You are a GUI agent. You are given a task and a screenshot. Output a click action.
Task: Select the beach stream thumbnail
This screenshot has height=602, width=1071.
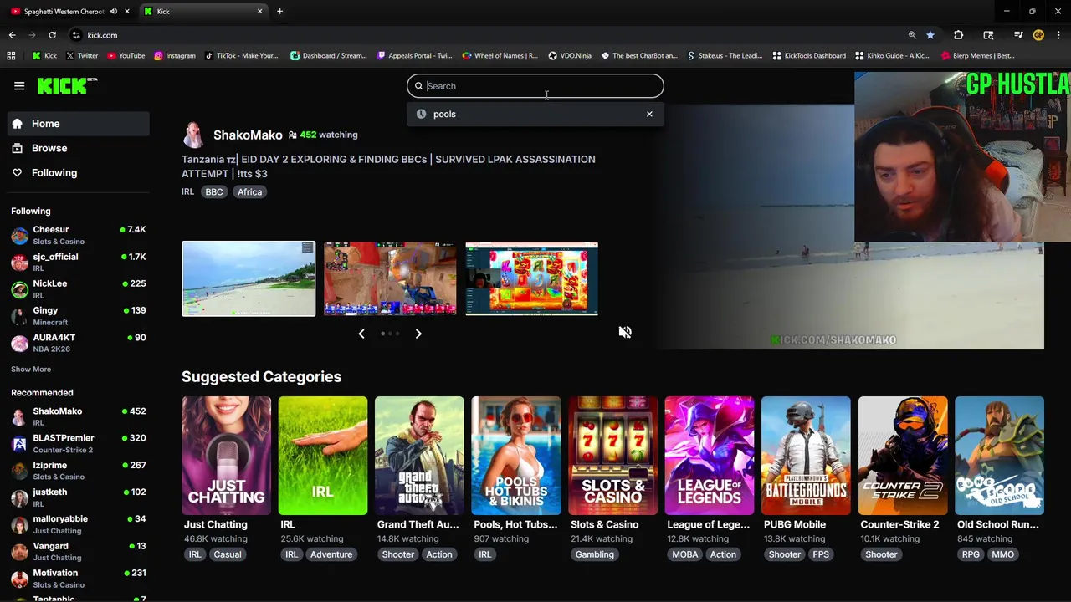(x=249, y=278)
